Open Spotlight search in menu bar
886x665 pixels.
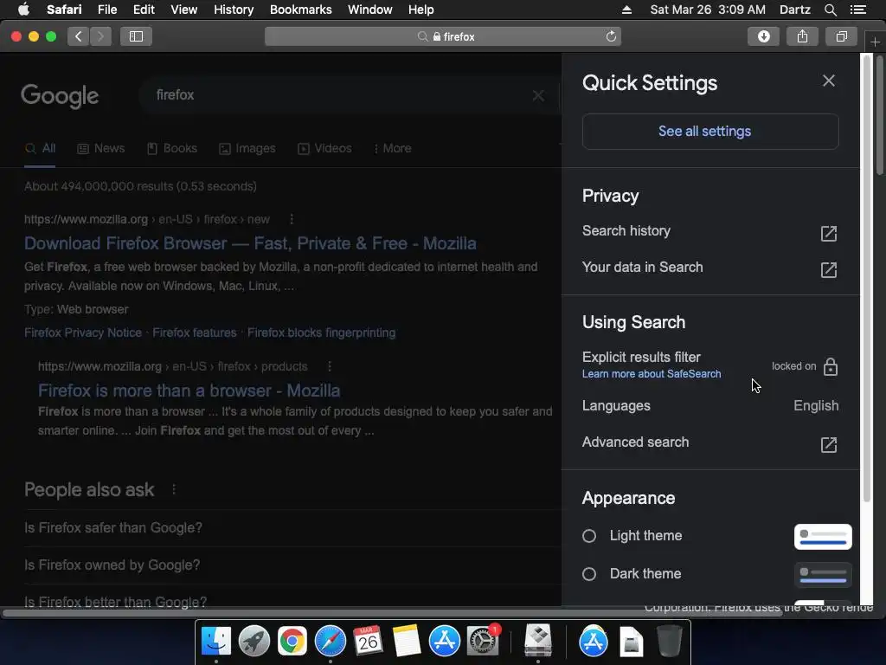click(x=830, y=10)
